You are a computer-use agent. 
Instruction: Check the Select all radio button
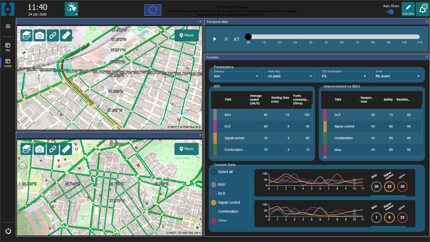[213, 172]
